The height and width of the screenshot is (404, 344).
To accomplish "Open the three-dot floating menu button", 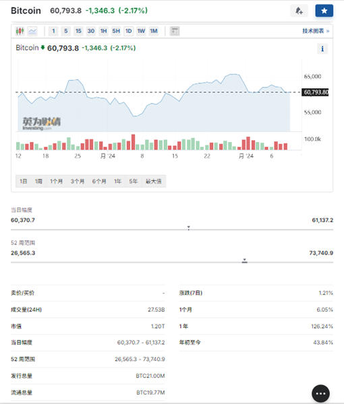I will pyautogui.click(x=320, y=393).
